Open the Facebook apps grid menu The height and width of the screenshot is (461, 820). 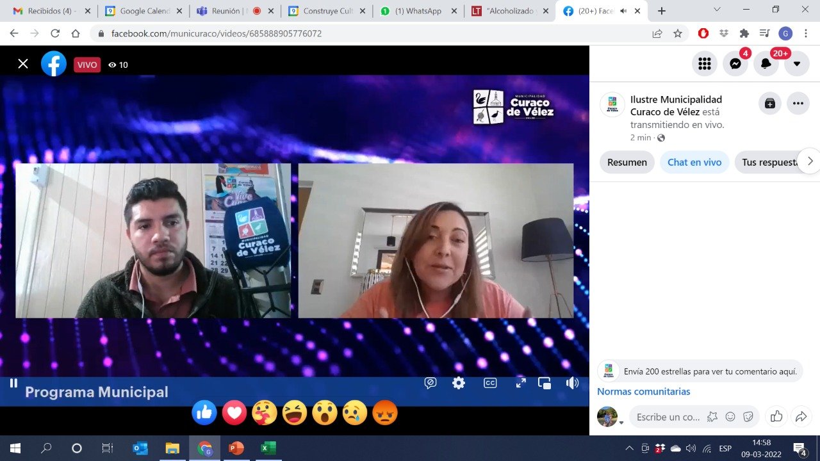pyautogui.click(x=705, y=63)
